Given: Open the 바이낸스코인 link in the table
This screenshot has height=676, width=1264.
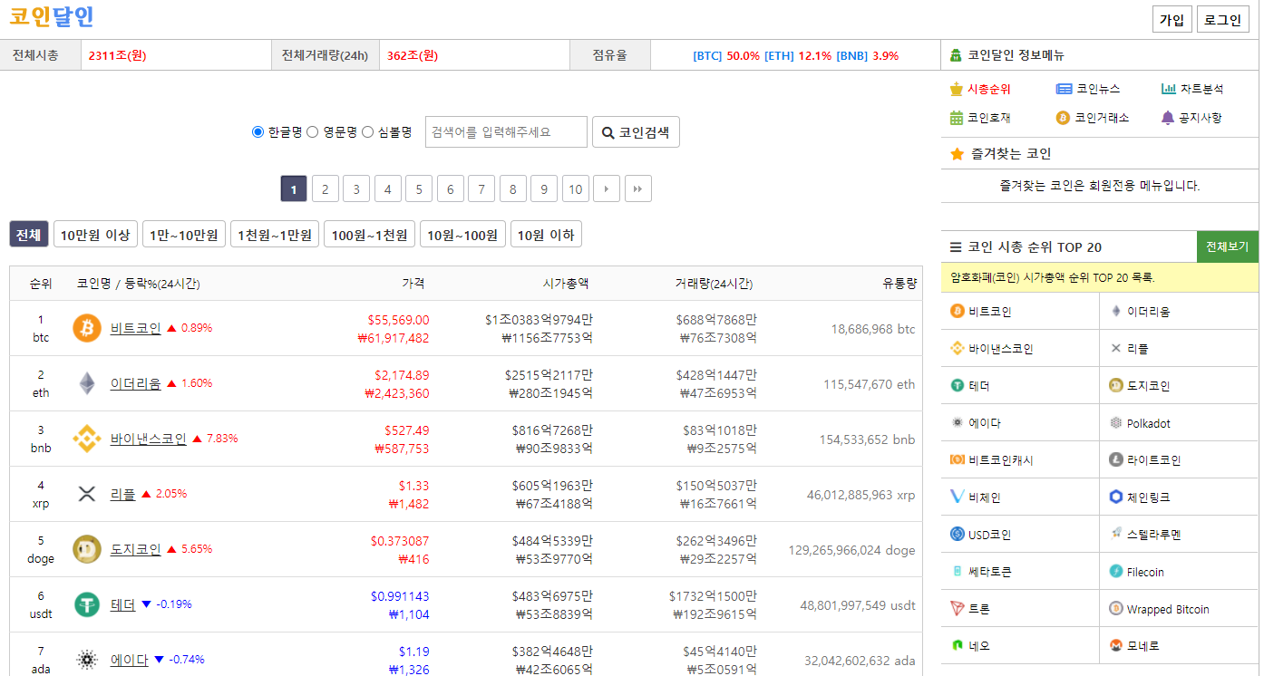Looking at the screenshot, I should [149, 439].
